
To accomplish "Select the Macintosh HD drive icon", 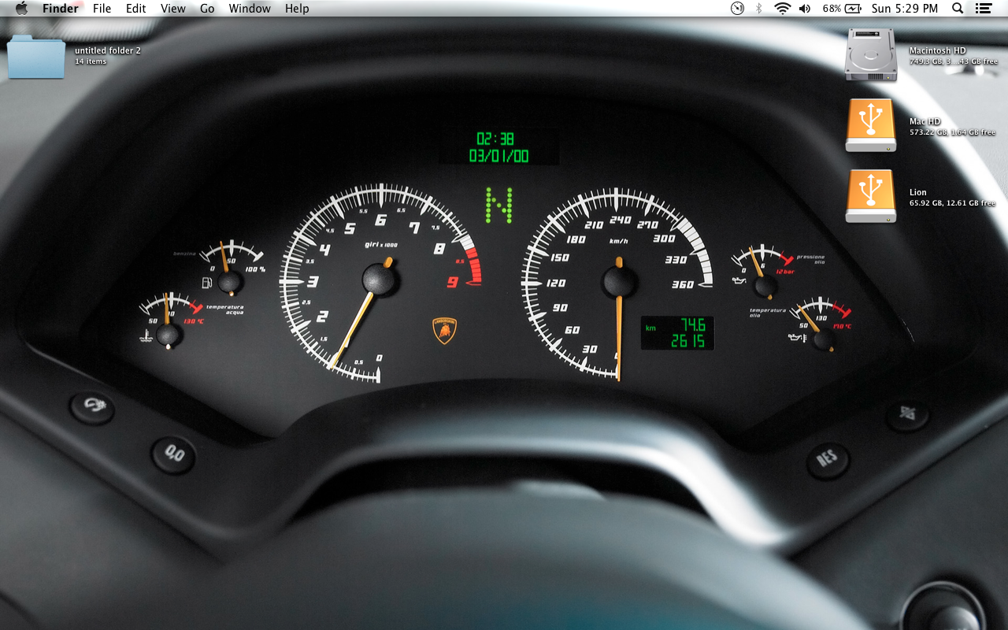I will pyautogui.click(x=871, y=54).
